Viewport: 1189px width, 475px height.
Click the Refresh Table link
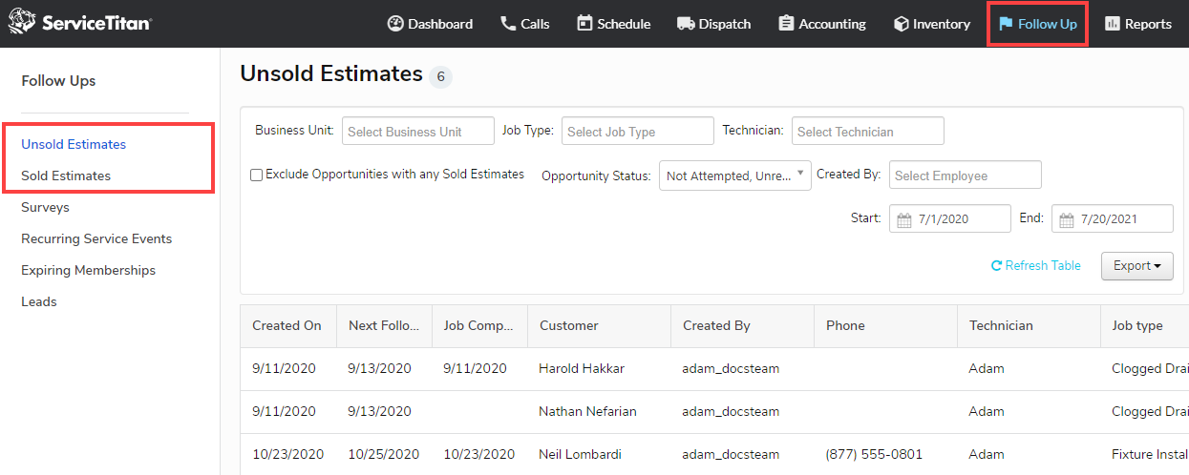(1036, 266)
